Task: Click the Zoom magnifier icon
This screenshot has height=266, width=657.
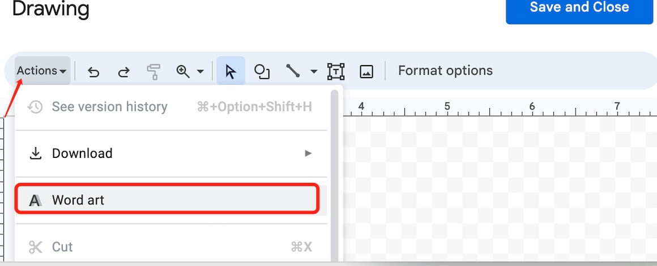Action: coord(183,71)
